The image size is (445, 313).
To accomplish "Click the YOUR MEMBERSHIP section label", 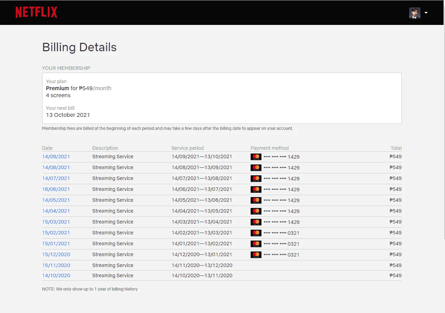I will click(66, 68).
